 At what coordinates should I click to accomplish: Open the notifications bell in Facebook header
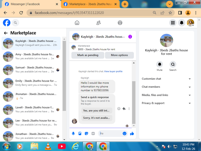click(x=182, y=23)
